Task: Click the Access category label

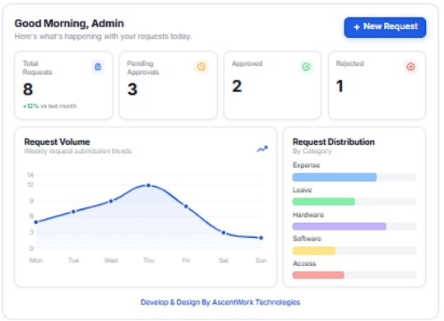Action: point(304,263)
